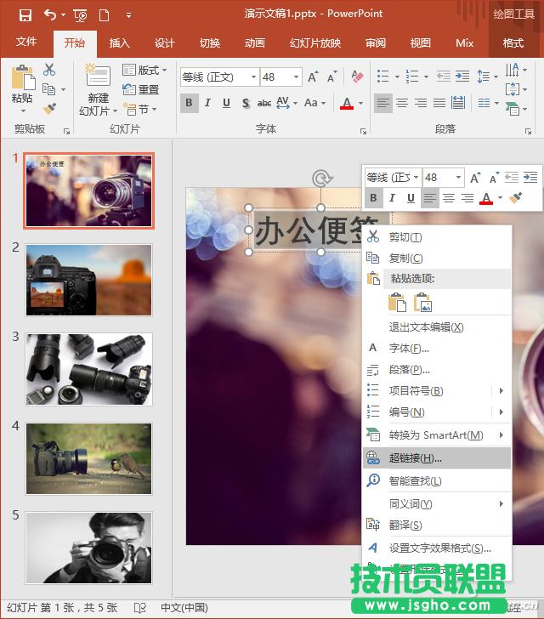Click the Paste clipboard icon in ribbon
Viewport: 544px width, 619px height.
coord(22,81)
